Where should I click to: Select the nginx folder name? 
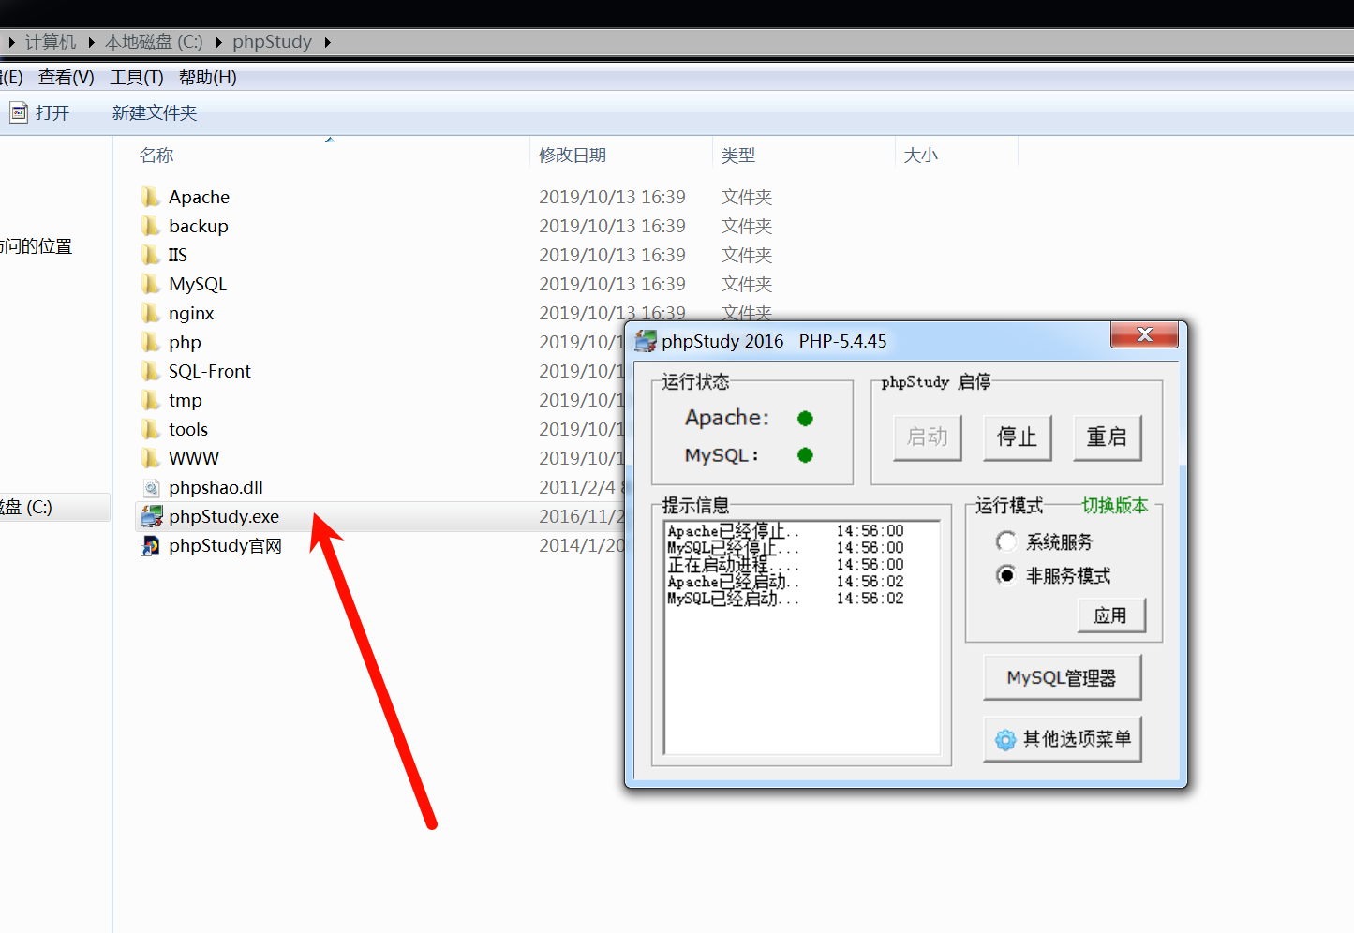coord(191,314)
